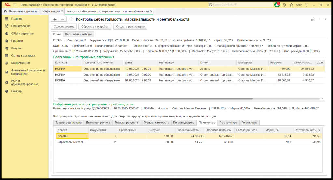Select the Отчет tab
Viewport: 333px width, 180px height.
(x=57, y=34)
